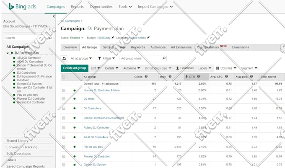Check the DJ Mixer row checkbox
285x168 pixels.
point(64,99)
